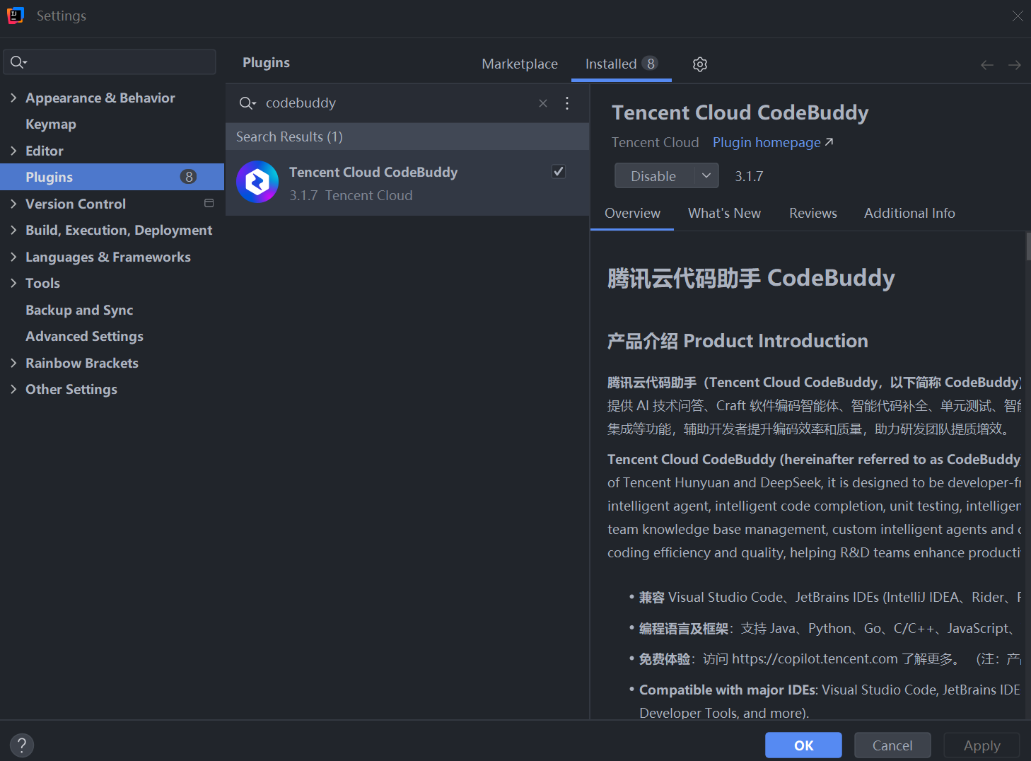The image size is (1031, 761).
Task: Select Plugins in the settings tree
Action: coord(112,177)
